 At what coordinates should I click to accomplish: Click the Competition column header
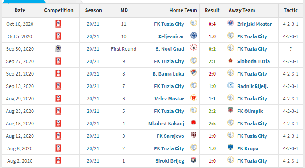point(59,10)
